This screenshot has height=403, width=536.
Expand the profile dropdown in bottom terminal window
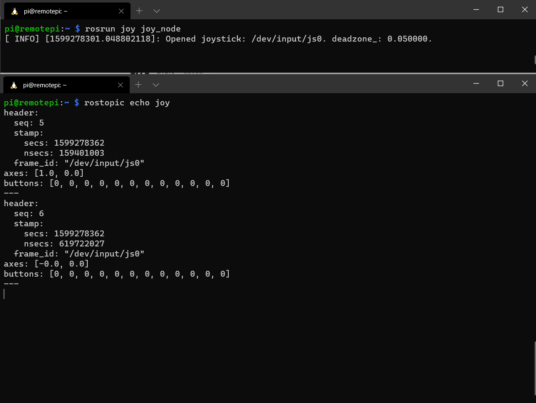coord(156,85)
